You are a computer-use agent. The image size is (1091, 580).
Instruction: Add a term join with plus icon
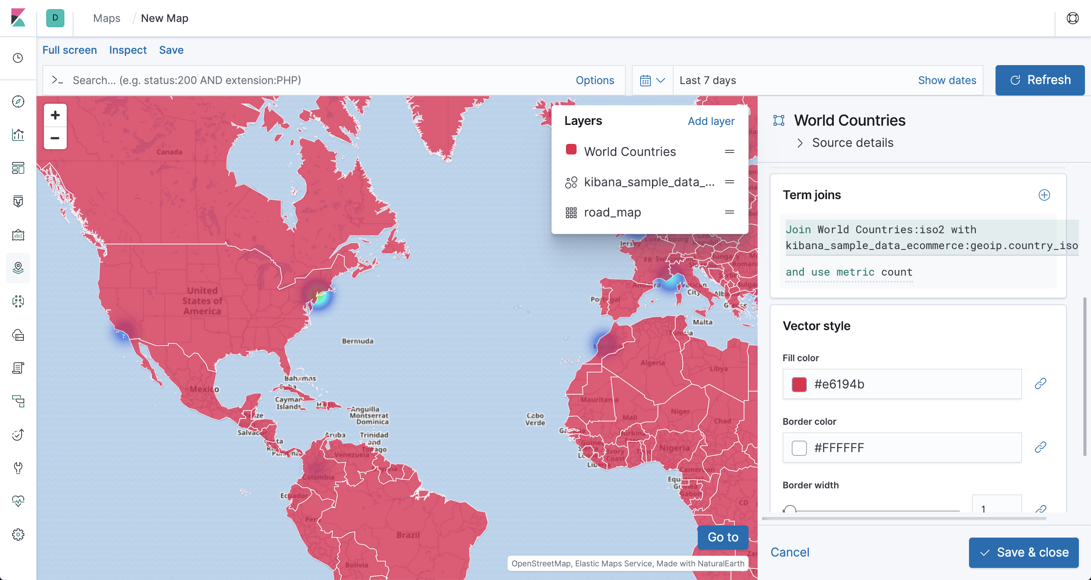click(x=1044, y=195)
